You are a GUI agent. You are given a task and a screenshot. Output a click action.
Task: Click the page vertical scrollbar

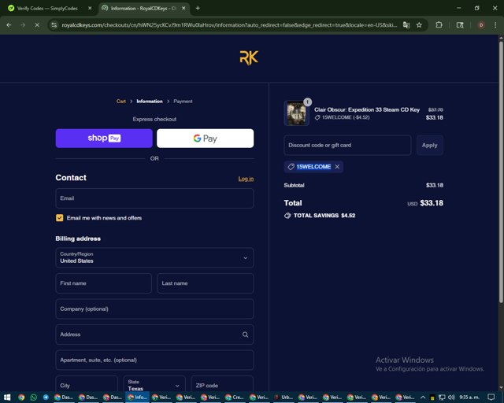501,172
